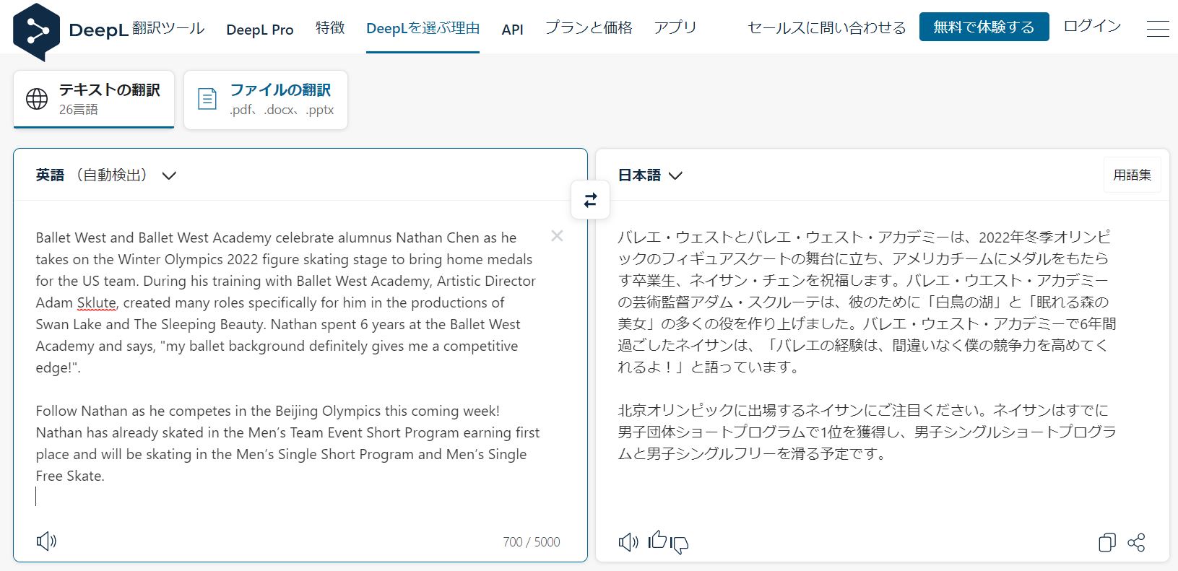Open the 特徴 menu item

click(330, 27)
